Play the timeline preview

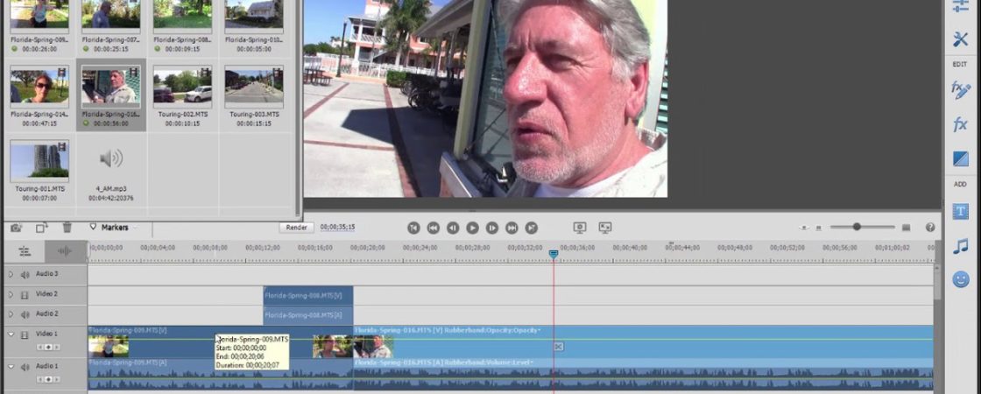point(472,229)
